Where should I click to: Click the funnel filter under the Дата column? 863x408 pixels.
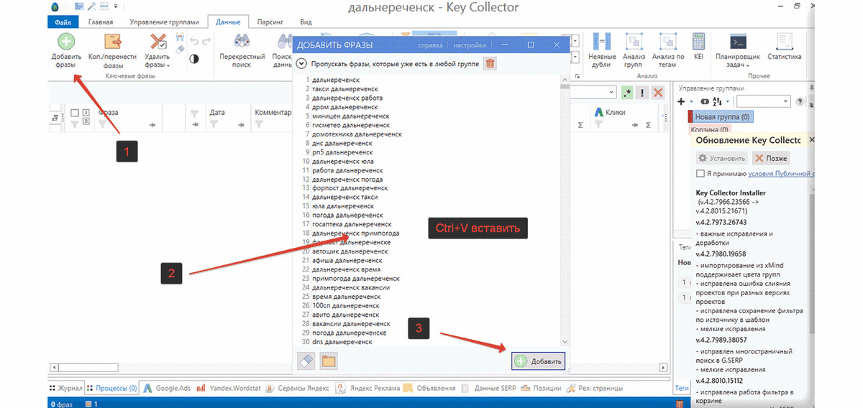click(x=213, y=124)
